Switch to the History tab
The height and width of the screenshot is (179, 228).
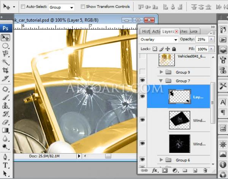click(x=146, y=31)
